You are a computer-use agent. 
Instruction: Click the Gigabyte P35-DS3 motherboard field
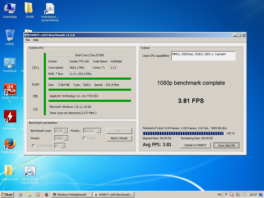[x=74, y=96]
